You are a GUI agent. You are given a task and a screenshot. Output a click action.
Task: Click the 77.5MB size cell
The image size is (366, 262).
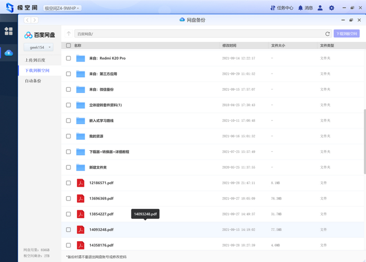coord(276,230)
